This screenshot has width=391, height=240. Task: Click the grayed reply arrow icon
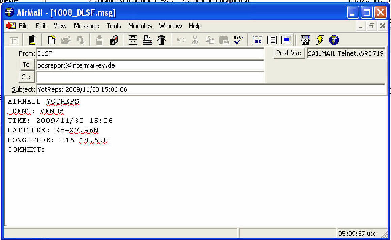tap(80, 40)
